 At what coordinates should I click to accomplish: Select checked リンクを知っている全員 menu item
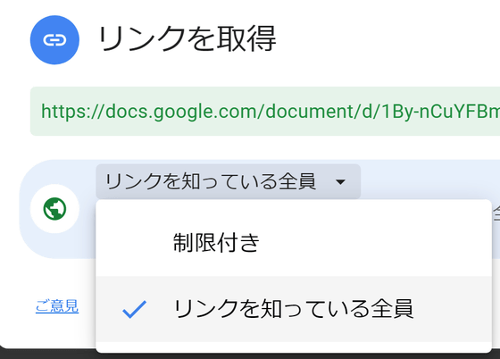point(294,309)
